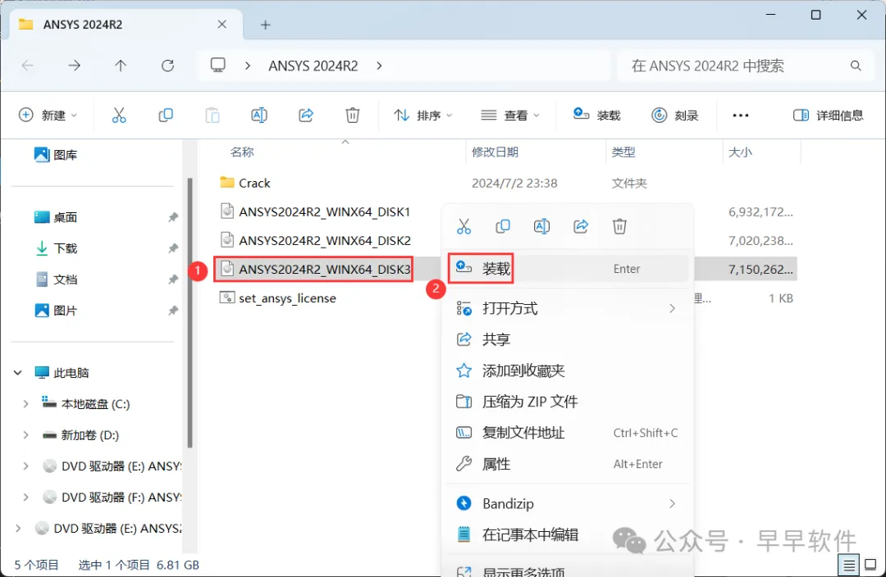Screen dimensions: 886x577
Task: Click the computer icon in address bar
Action: click(218, 66)
